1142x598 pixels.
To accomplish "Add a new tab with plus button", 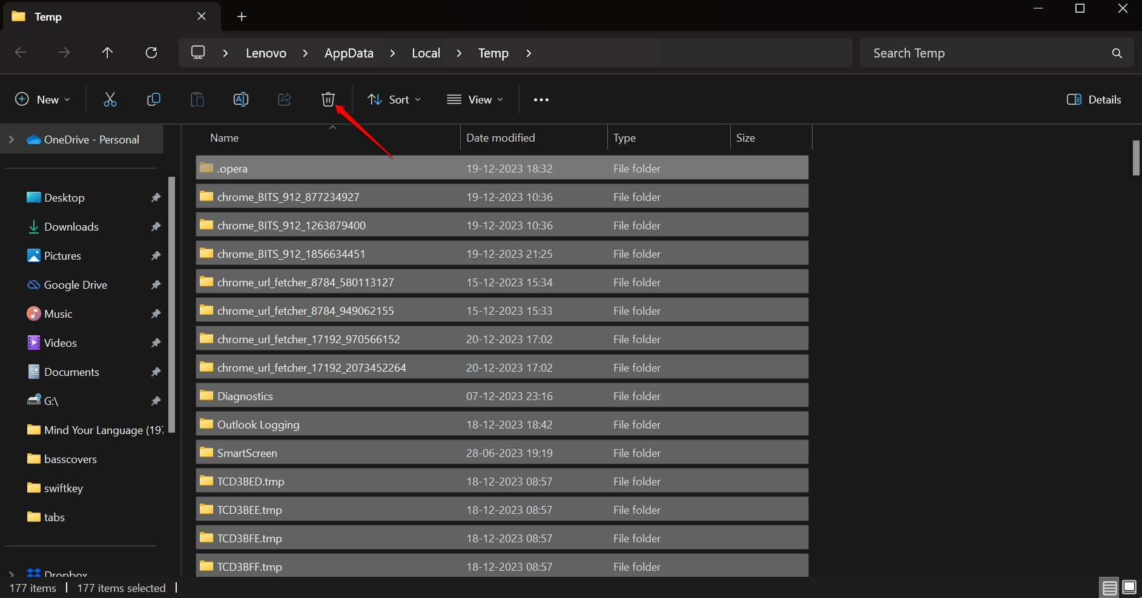I will click(242, 16).
